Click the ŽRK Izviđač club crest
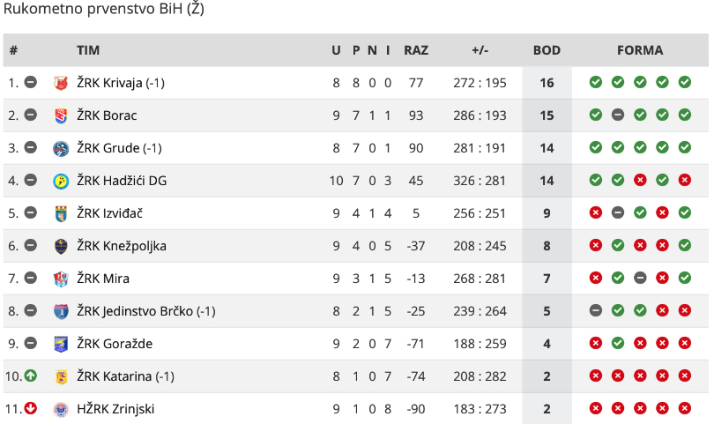Screen dimensions: 714x424 coord(61,213)
